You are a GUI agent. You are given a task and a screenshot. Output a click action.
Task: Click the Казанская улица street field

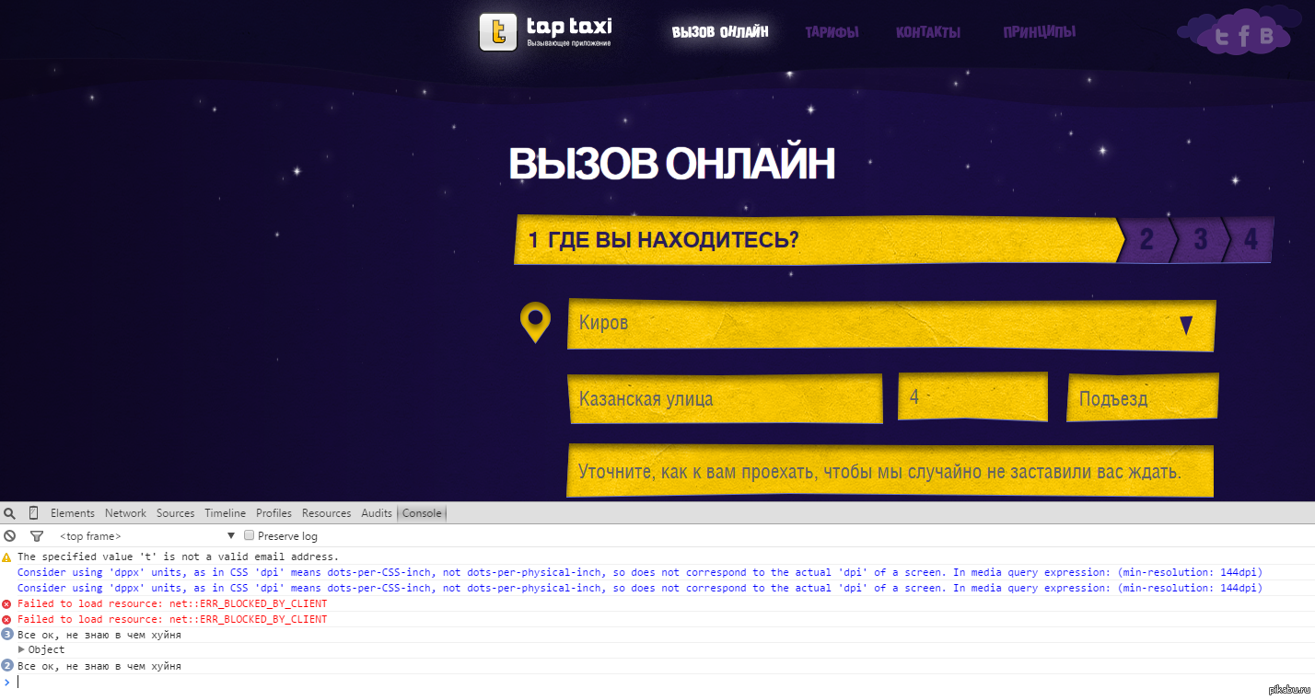pyautogui.click(x=725, y=399)
